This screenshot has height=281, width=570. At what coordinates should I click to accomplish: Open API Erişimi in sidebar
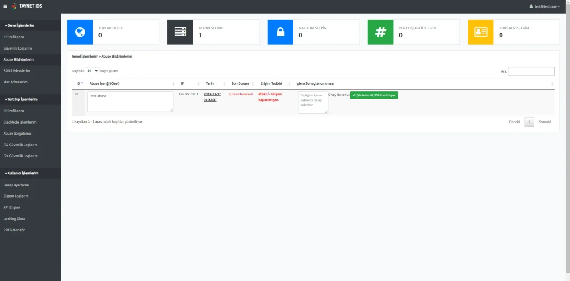click(12, 207)
